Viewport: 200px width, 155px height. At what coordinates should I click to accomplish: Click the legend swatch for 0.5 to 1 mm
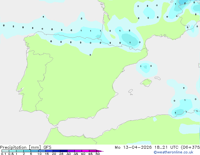pyautogui.click(x=13, y=151)
